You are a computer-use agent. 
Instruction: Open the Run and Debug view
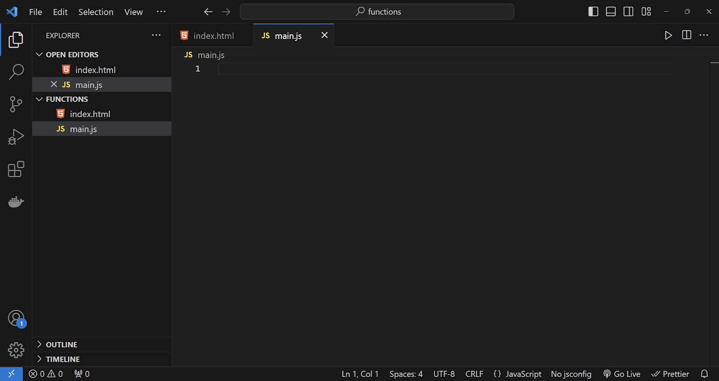[x=16, y=137]
